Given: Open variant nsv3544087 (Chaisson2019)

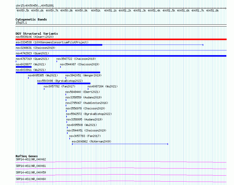Looking at the screenshot, I should pyautogui.click(x=80, y=64).
